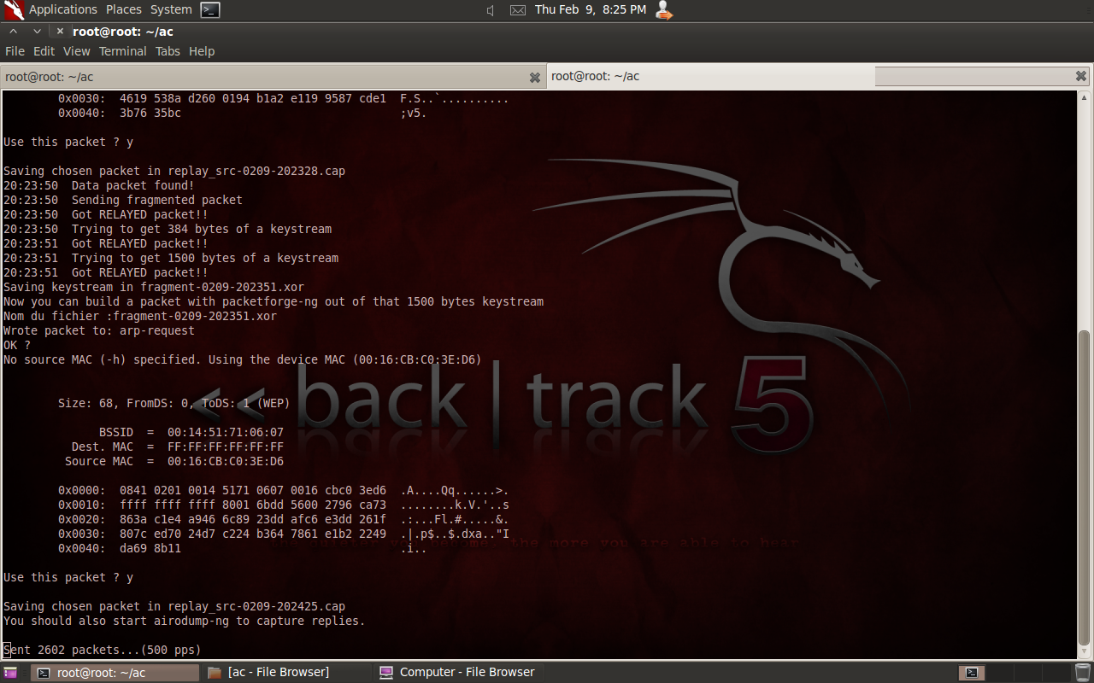The image size is (1094, 683).
Task: Click the user switcher icon
Action: coord(664,10)
